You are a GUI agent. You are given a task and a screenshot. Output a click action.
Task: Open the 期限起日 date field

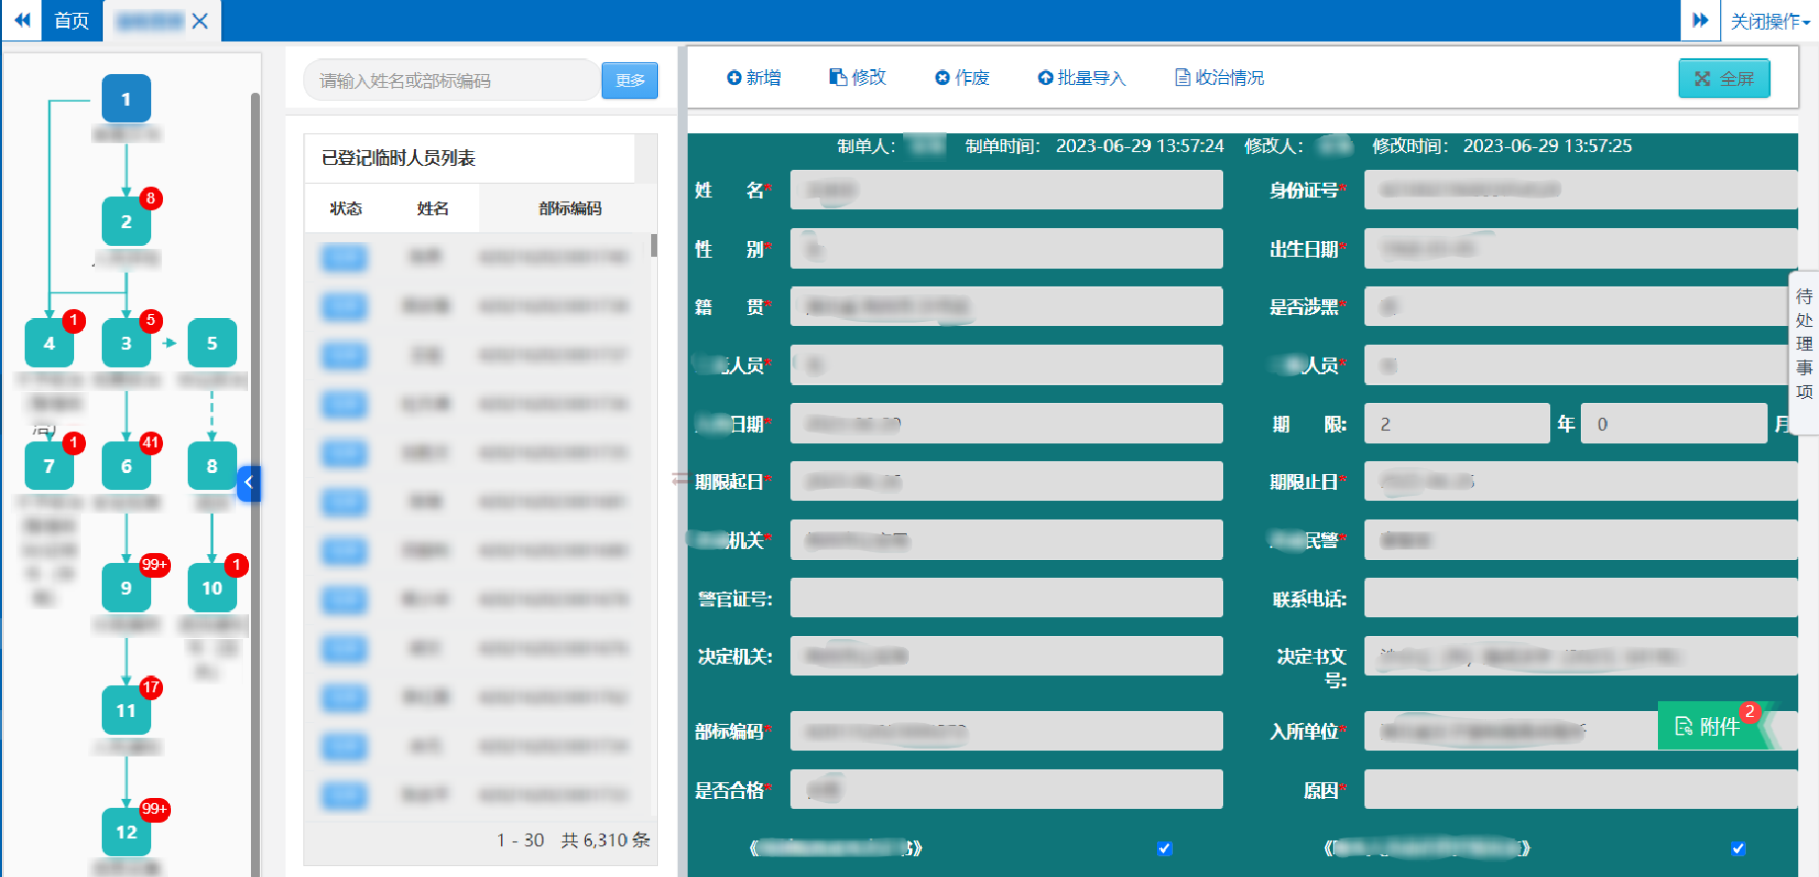(1006, 481)
